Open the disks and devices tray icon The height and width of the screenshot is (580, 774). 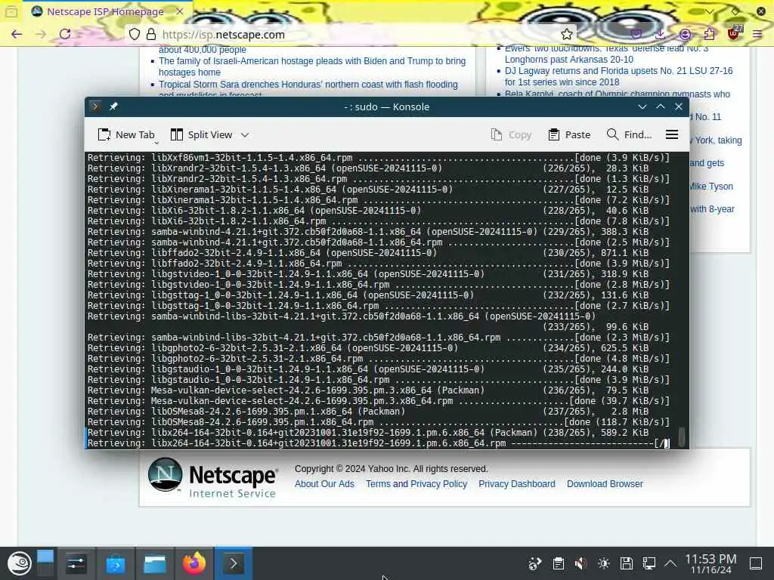627,563
